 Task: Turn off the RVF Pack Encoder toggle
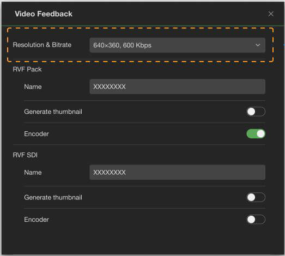pyautogui.click(x=256, y=134)
